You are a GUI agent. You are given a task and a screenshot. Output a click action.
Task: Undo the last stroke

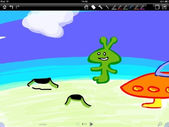point(11,7)
